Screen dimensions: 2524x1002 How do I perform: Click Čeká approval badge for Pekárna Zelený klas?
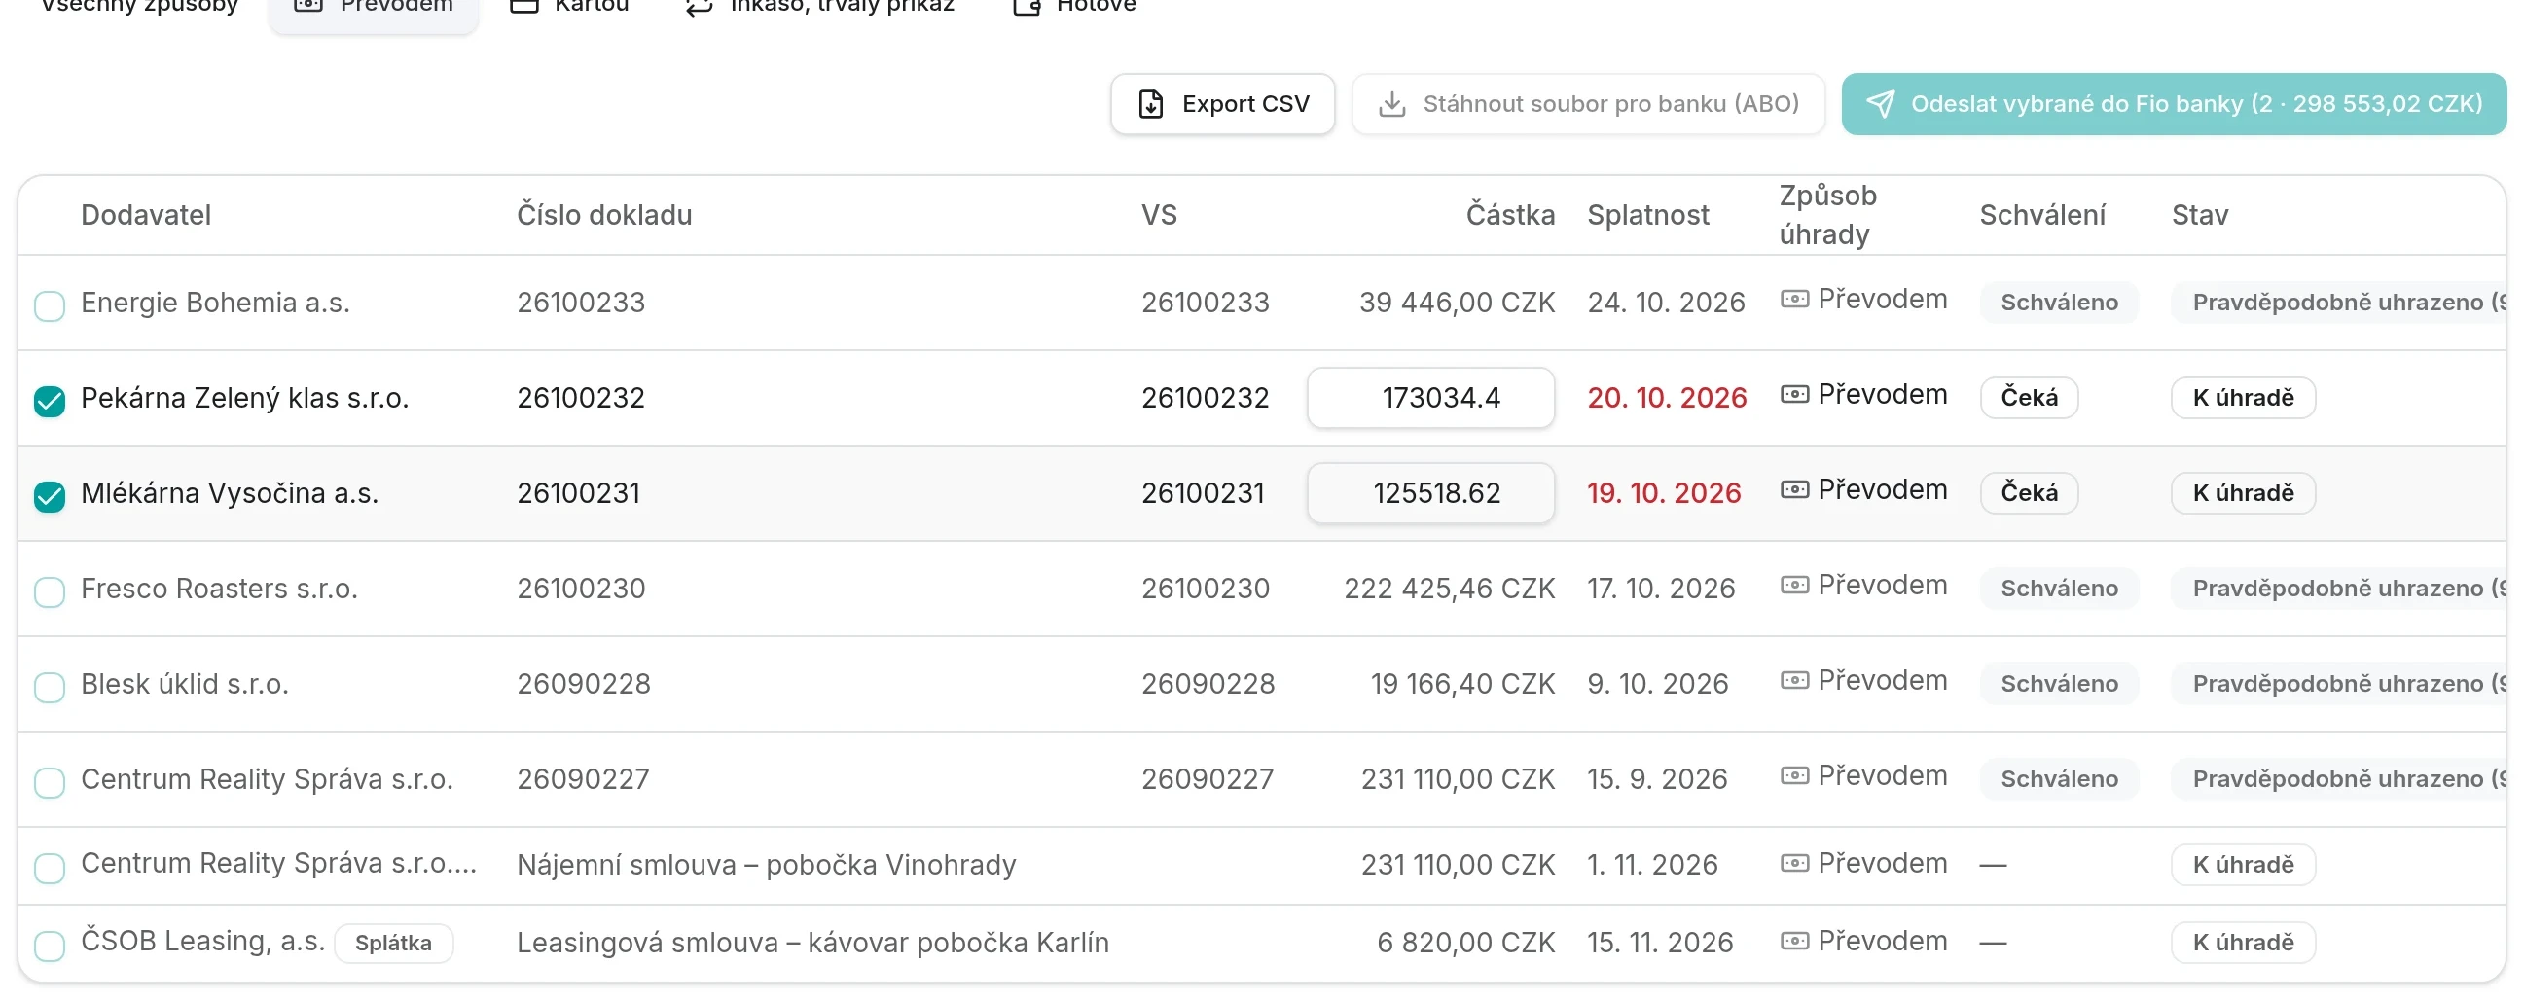coord(2028,398)
